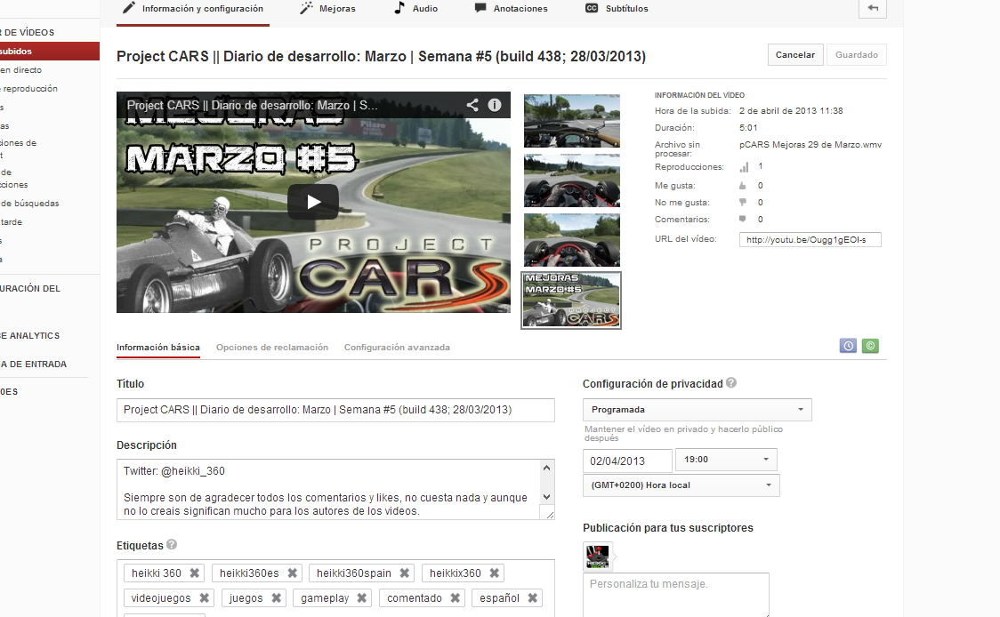Click 'en directo' sidebar link
Image resolution: width=1000 pixels, height=617 pixels.
pyautogui.click(x=21, y=70)
